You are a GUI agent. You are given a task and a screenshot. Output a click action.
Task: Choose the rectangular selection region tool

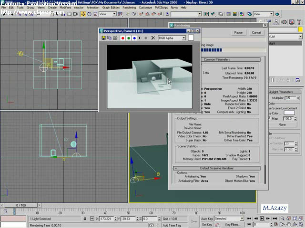pos(70,14)
